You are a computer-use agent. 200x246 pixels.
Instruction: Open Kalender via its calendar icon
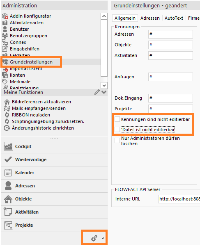[x=8, y=173]
